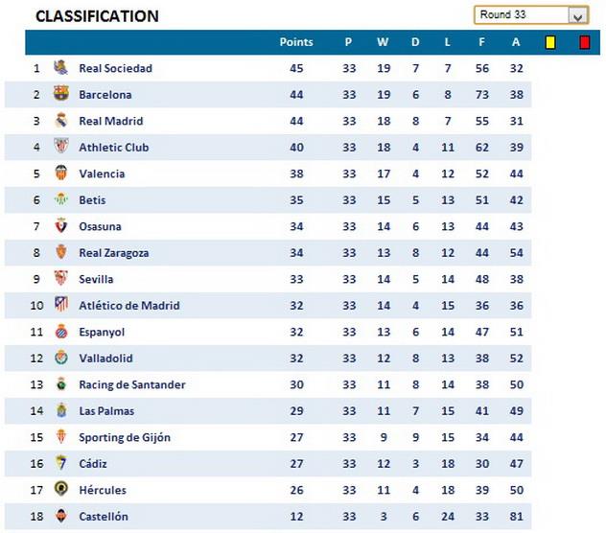Open the Osasuna team link

100,226
